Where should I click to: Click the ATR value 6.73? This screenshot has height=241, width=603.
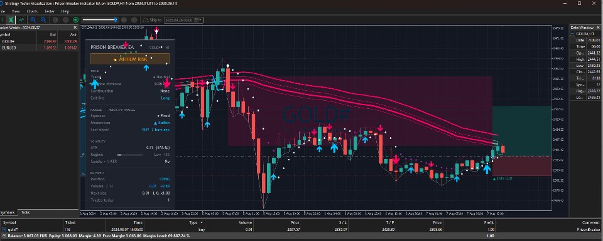pyautogui.click(x=158, y=147)
